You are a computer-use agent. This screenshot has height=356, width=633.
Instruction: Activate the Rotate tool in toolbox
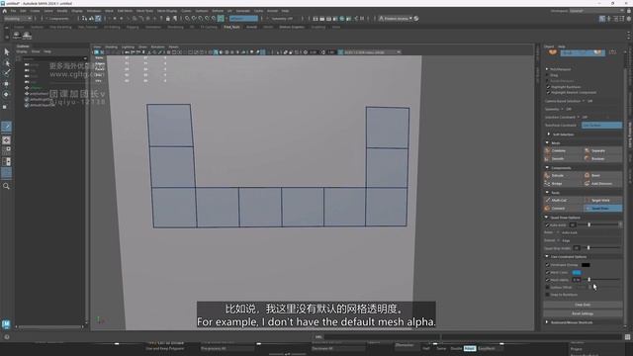7,94
